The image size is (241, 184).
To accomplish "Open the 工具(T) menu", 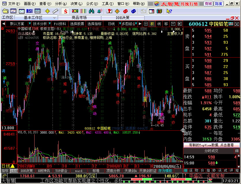I will [107, 4].
